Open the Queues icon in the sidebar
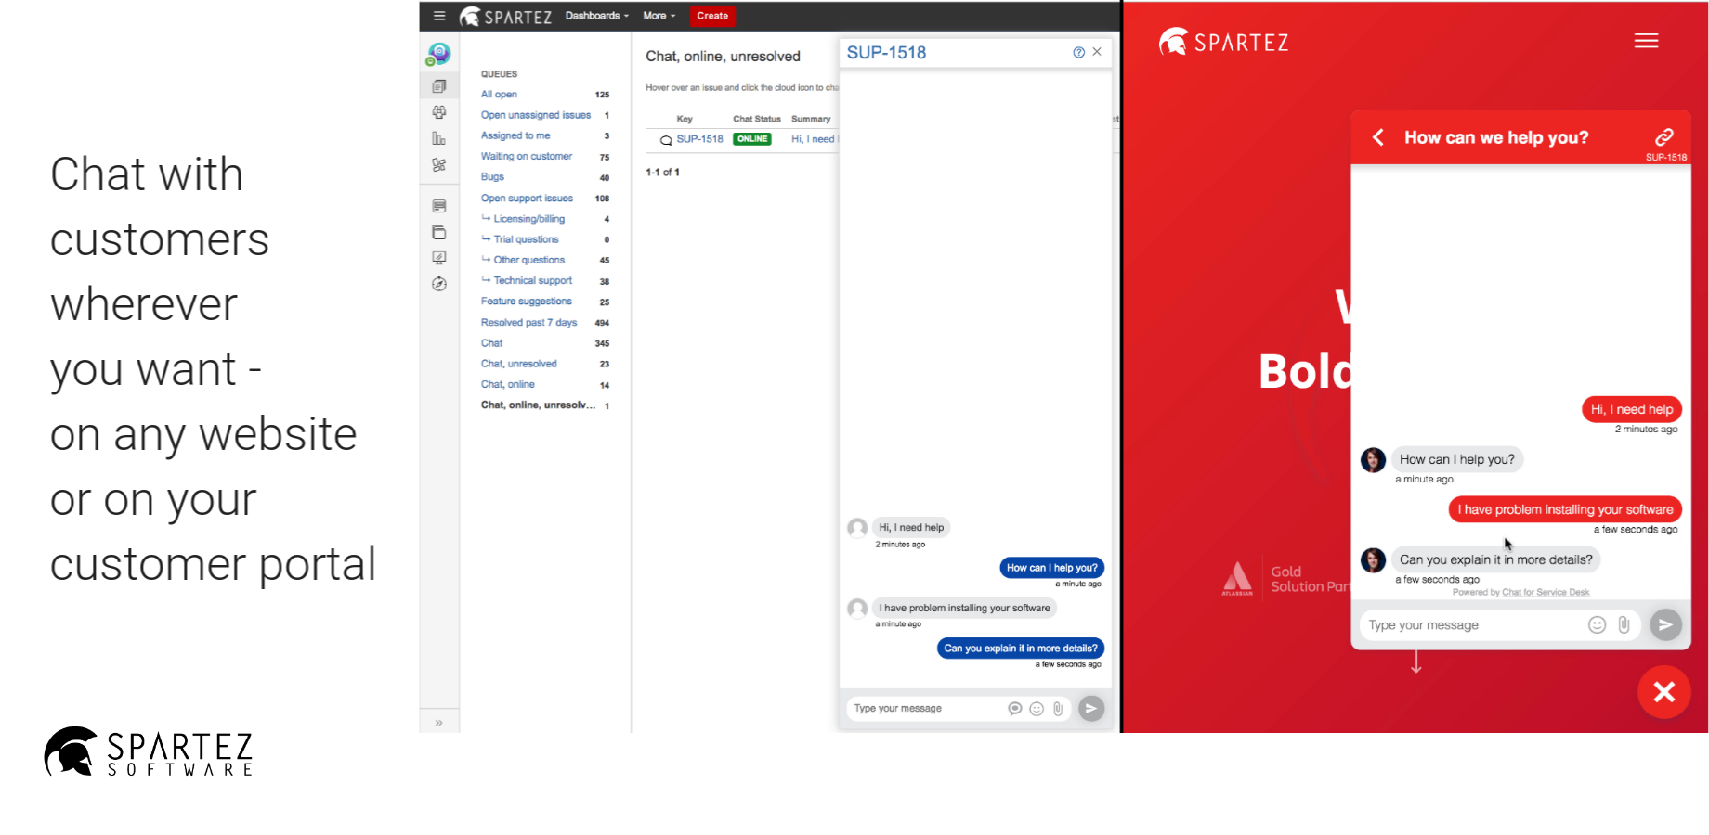The width and height of the screenshot is (1709, 835). click(439, 86)
